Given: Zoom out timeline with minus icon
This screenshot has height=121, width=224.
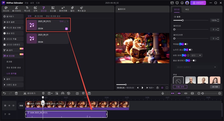Looking at the screenshot, I should pos(199,93).
